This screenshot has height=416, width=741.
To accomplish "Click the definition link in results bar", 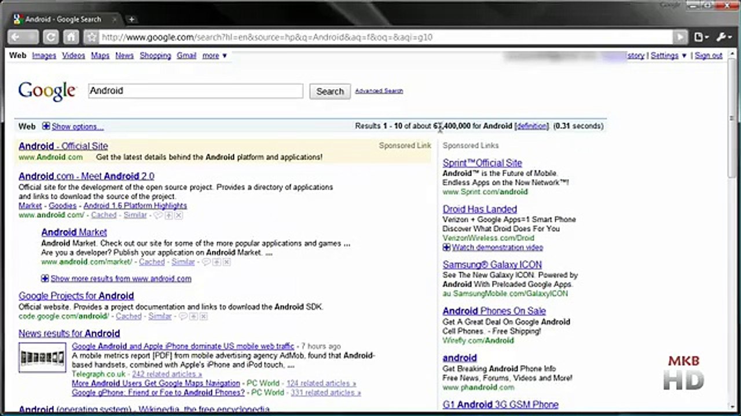I will coord(531,126).
